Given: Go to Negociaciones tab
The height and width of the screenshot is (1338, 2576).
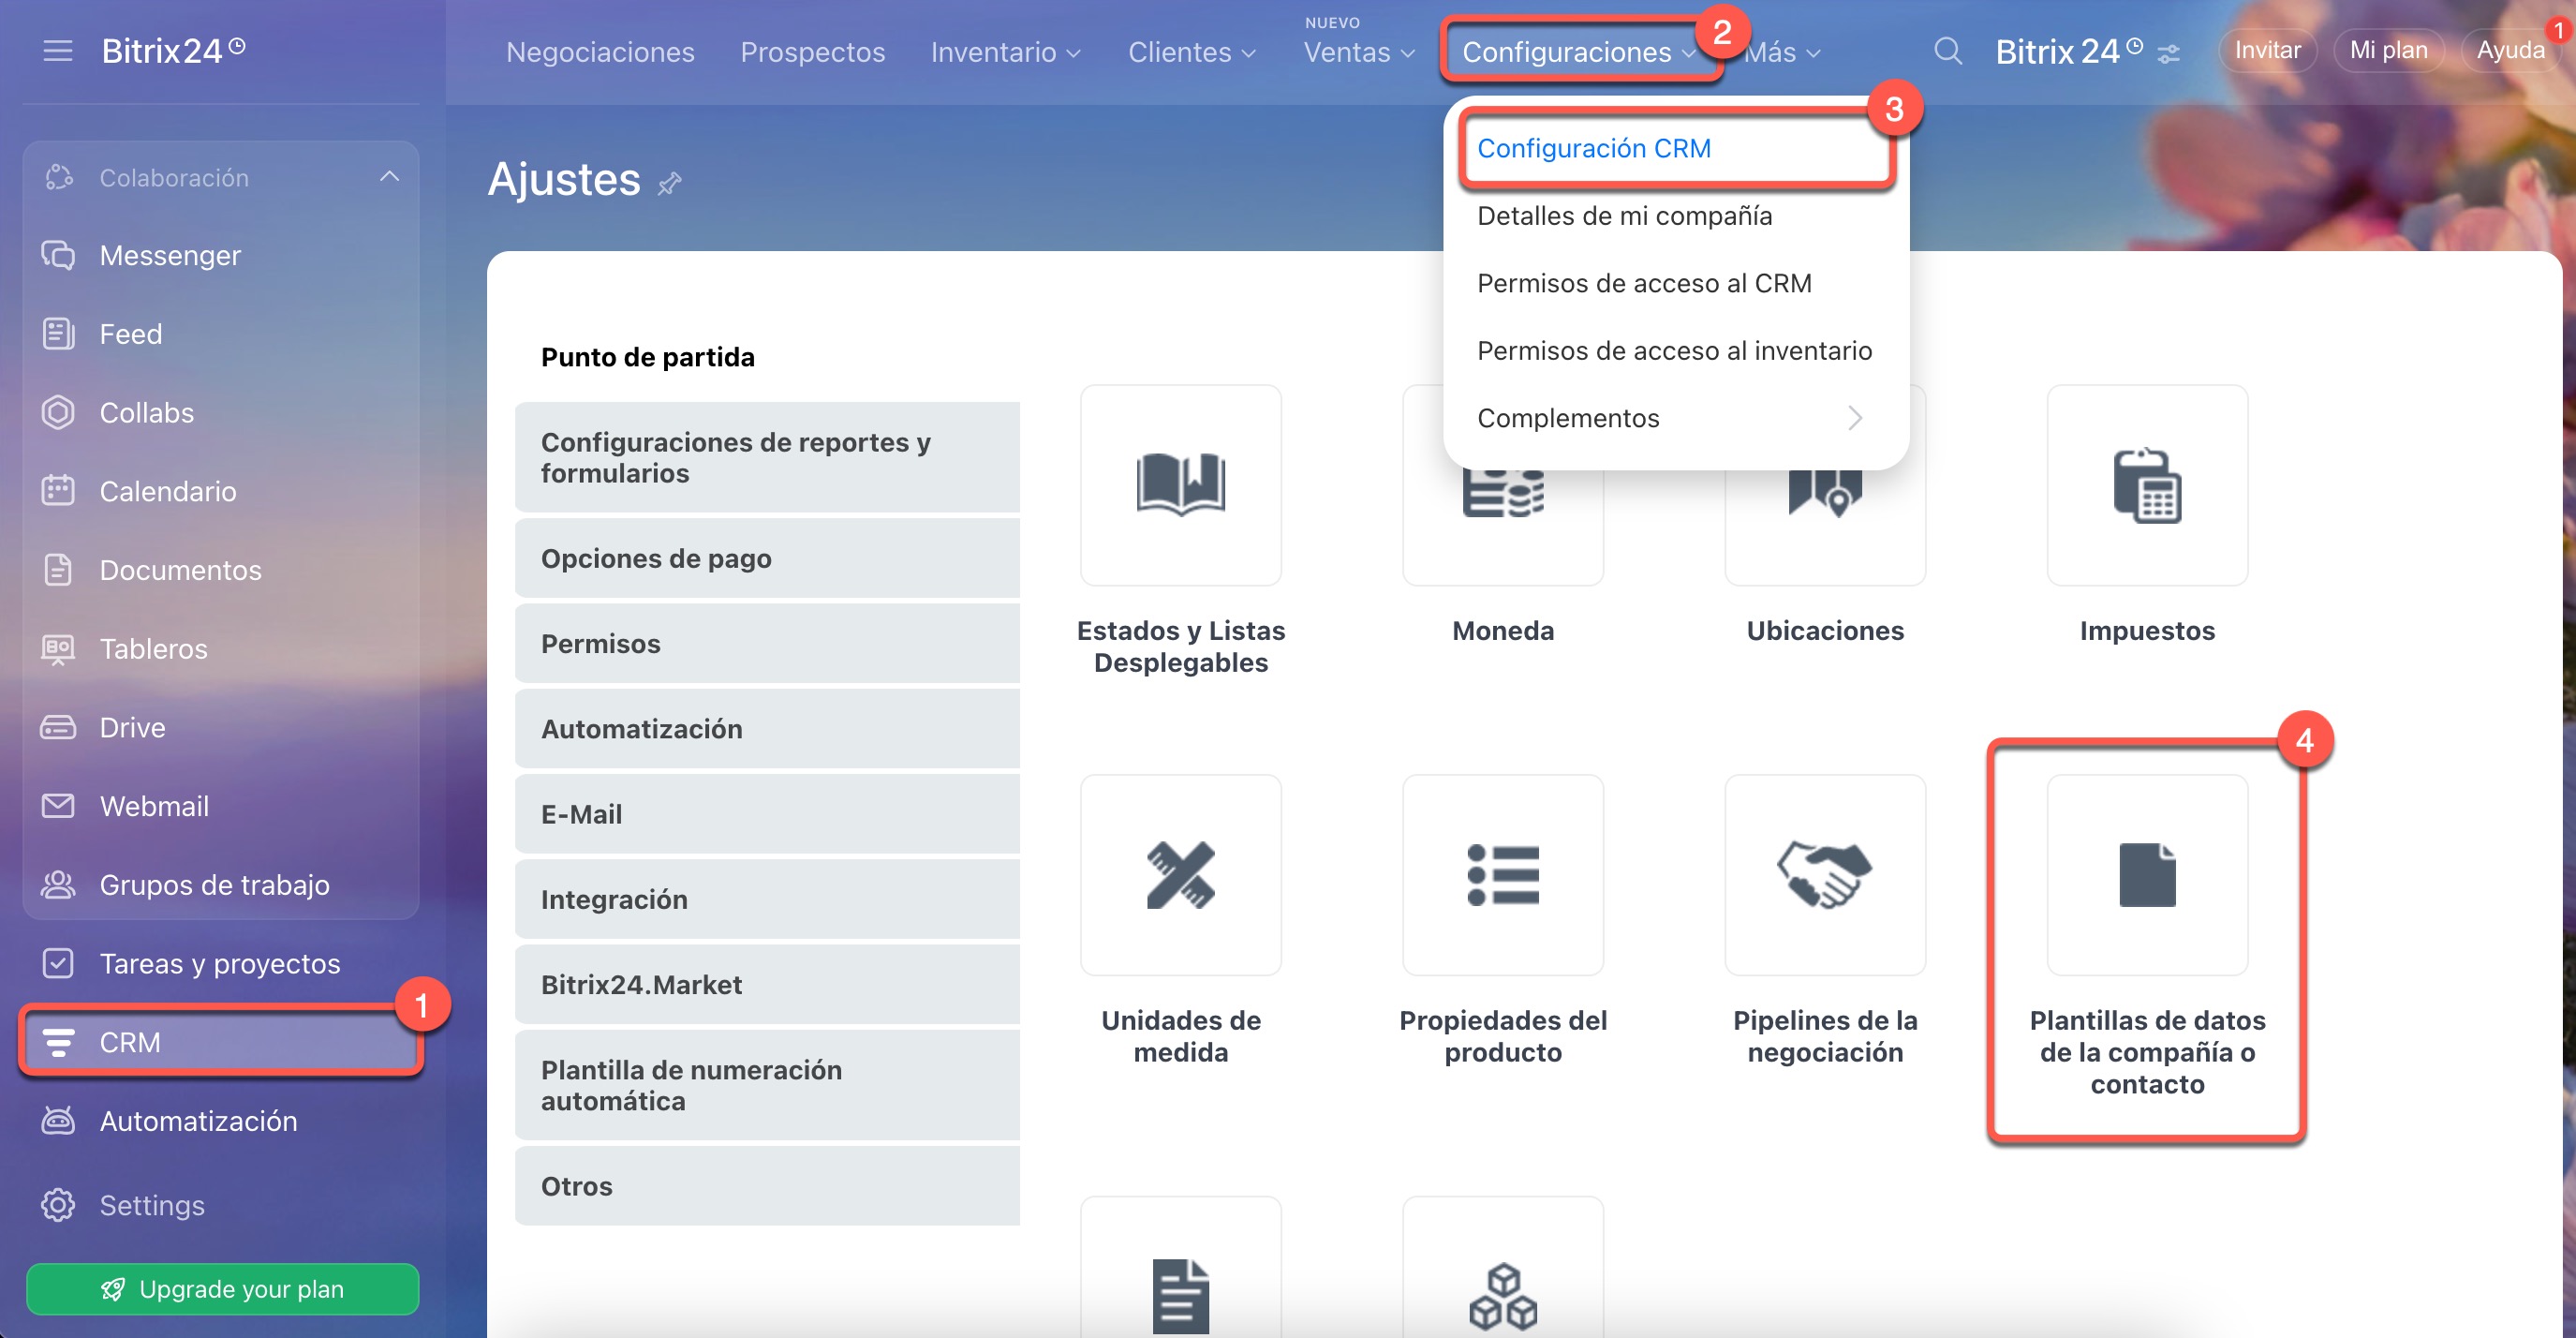Looking at the screenshot, I should [600, 52].
